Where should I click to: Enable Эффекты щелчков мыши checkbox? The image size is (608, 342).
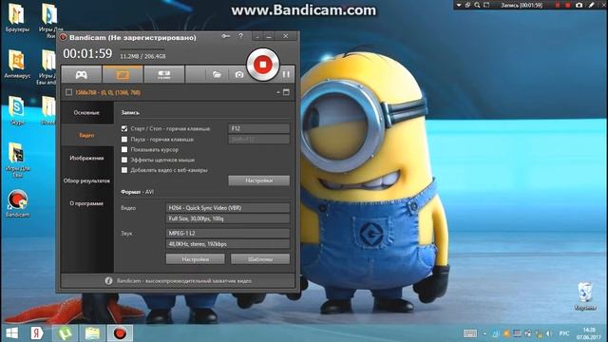pos(124,160)
